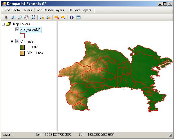Toggle c14_regionDD layer visibility checkbox

click(x=17, y=30)
